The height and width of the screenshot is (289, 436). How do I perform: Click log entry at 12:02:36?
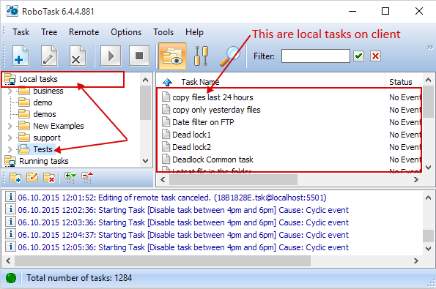183,210
